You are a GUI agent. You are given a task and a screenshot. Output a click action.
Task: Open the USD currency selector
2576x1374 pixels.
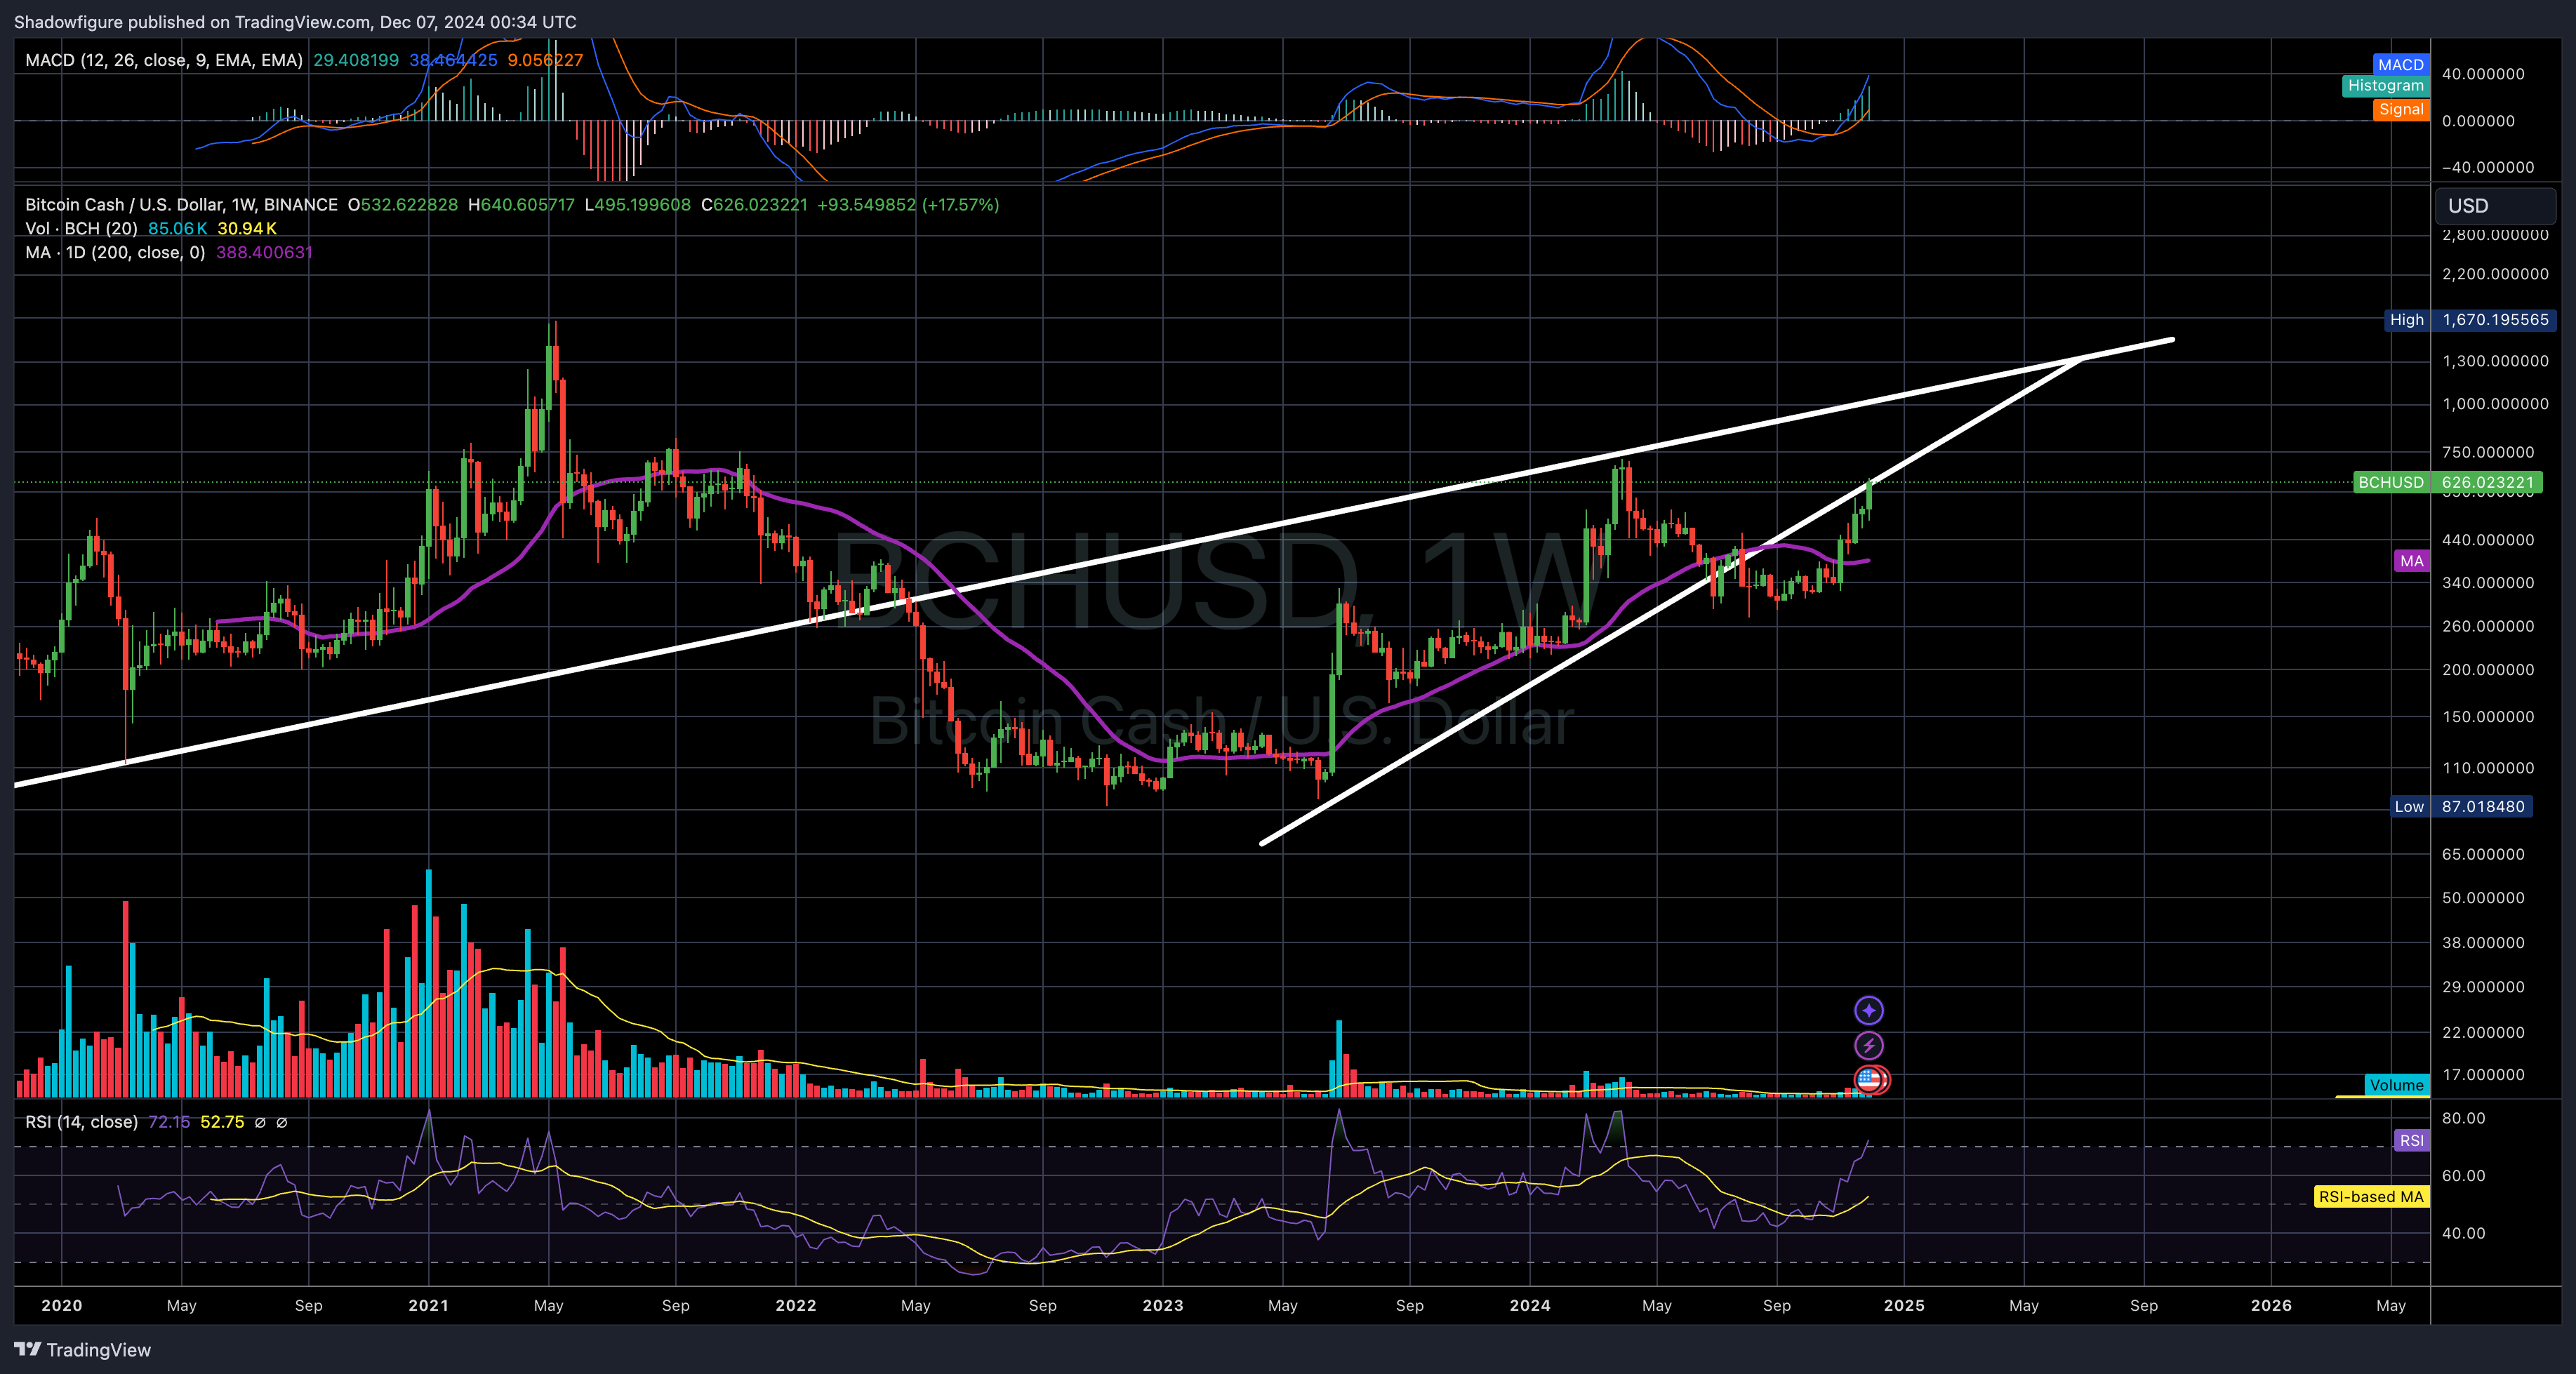tap(2495, 206)
